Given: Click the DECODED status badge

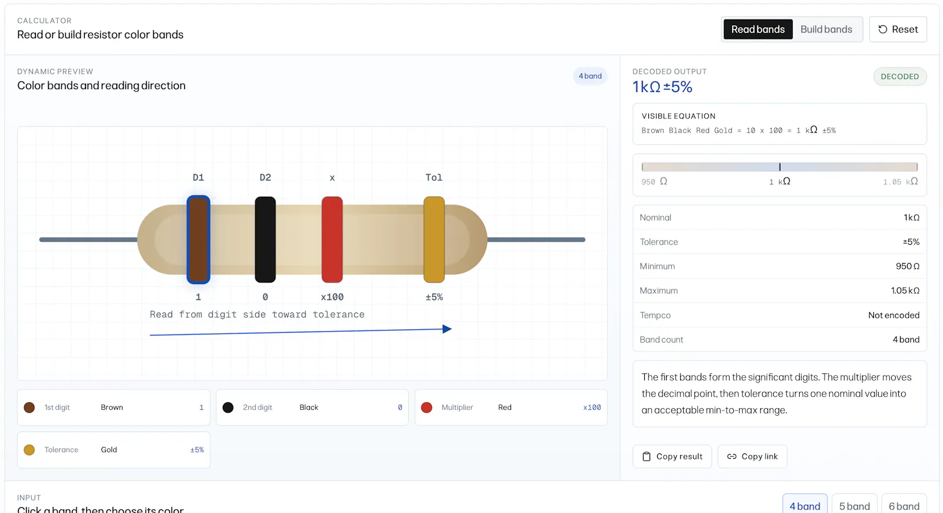Looking at the screenshot, I should [x=900, y=77].
